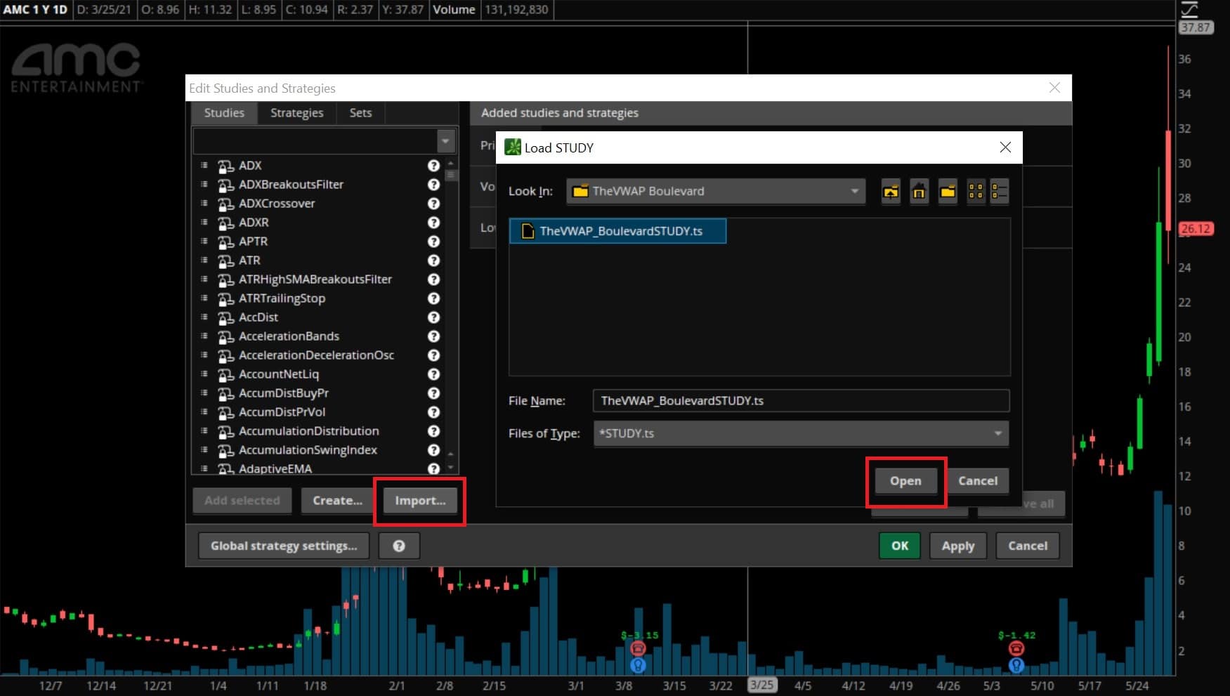Show help for the ATR study

[x=433, y=261]
